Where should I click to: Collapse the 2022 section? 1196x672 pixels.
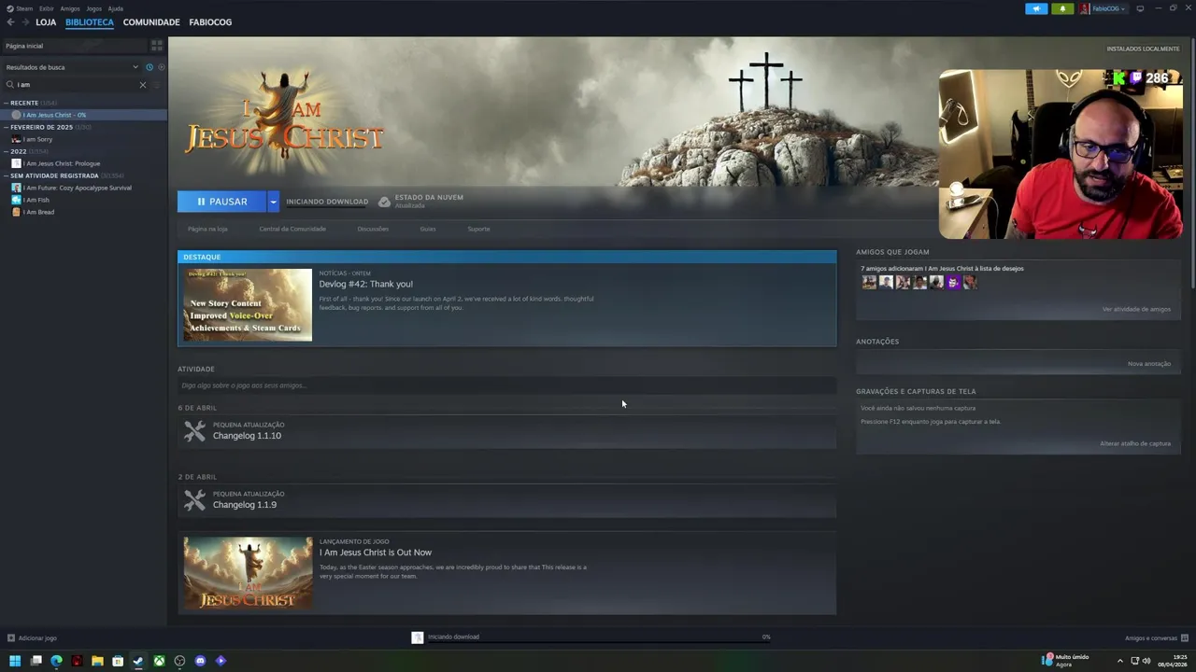(x=7, y=151)
